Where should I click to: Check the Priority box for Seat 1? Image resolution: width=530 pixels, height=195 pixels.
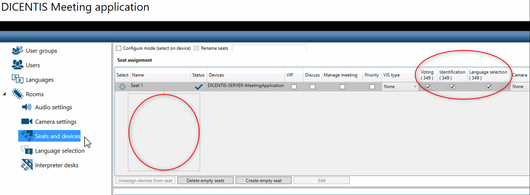coord(372,87)
